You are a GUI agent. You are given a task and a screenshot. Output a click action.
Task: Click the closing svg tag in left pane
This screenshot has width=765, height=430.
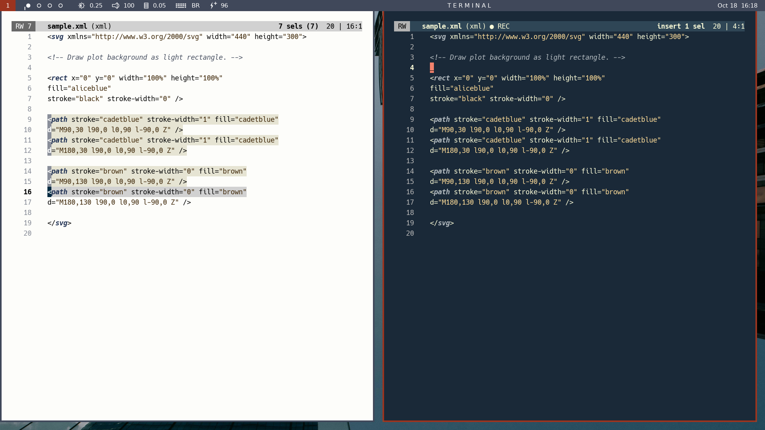[59, 223]
